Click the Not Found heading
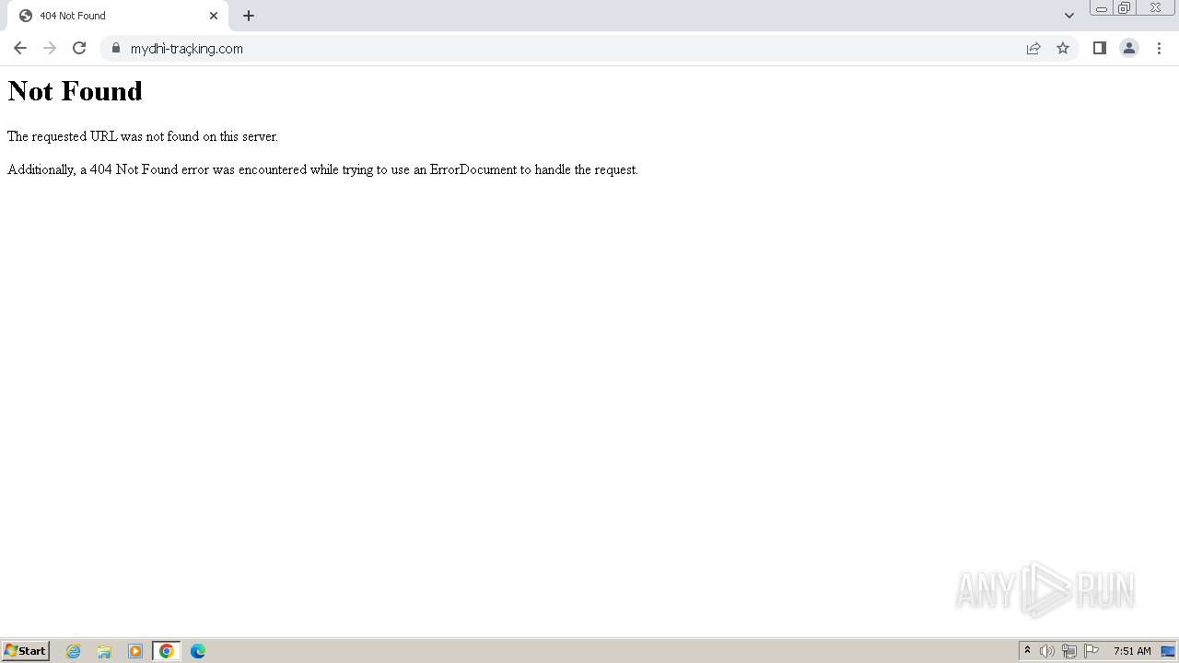This screenshot has height=663, width=1179. coord(76,91)
